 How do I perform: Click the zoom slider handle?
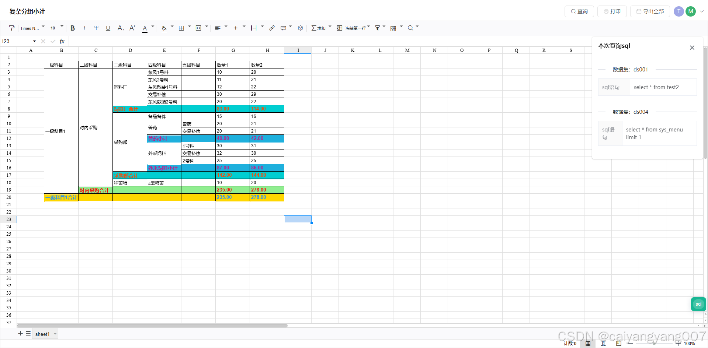[654, 343]
